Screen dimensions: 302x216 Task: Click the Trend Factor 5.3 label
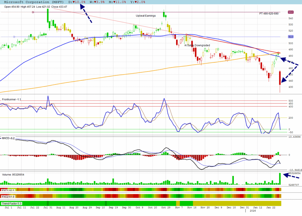tap(11, 203)
